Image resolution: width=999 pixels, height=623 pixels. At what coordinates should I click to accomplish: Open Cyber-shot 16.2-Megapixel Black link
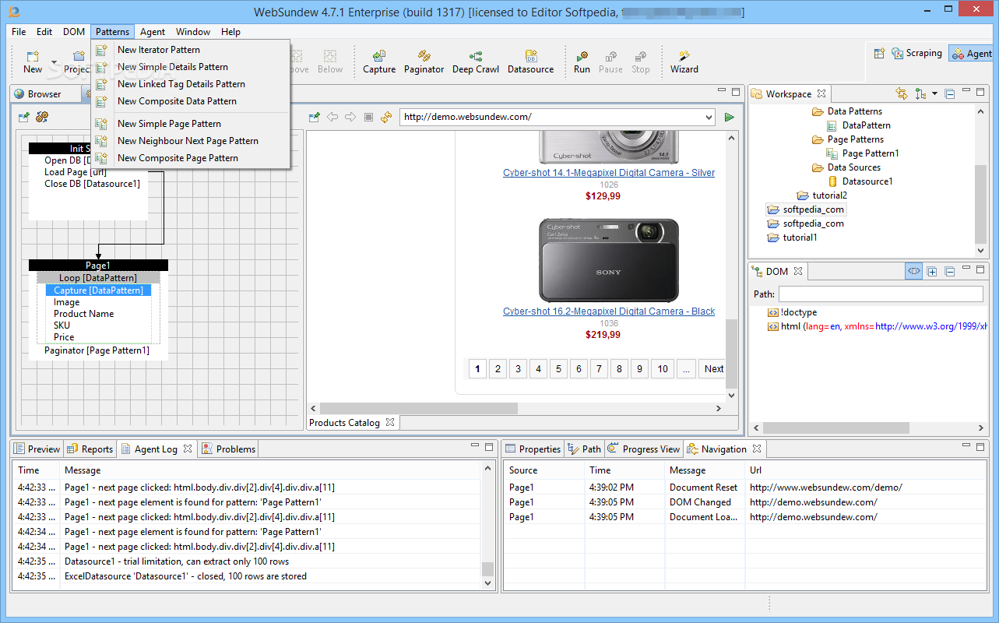609,311
